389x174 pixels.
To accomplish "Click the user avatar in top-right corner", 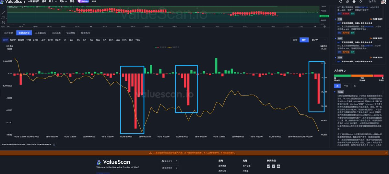I will pos(383,2).
